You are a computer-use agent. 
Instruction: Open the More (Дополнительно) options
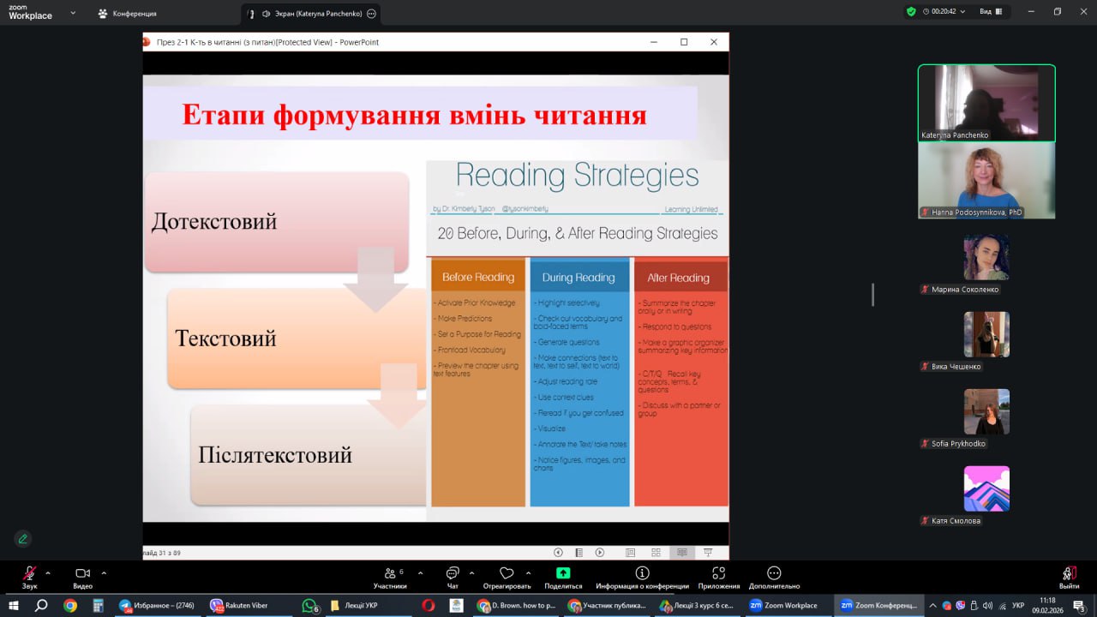pyautogui.click(x=774, y=577)
